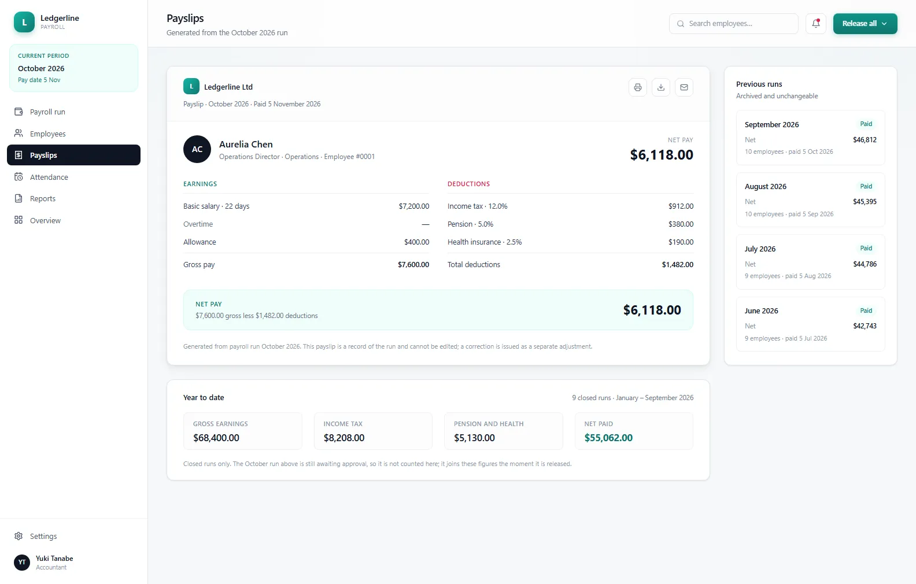Open the Payroll run page
Image resolution: width=916 pixels, height=584 pixels.
point(73,112)
